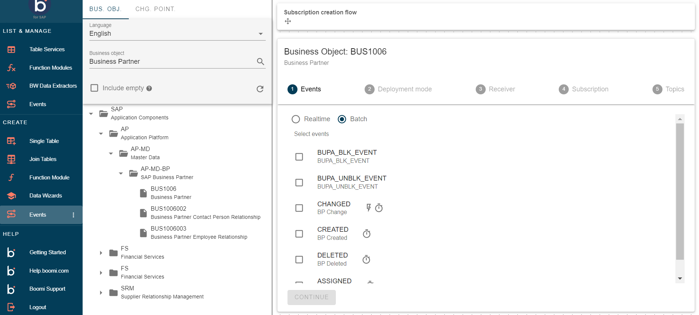Click the refresh icon beside Include empty

pos(260,89)
